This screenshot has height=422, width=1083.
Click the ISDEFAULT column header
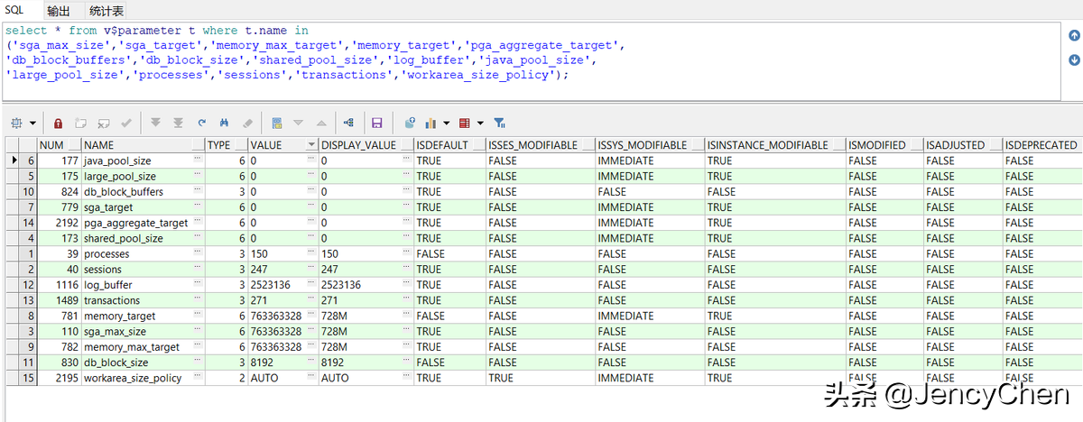pos(442,144)
